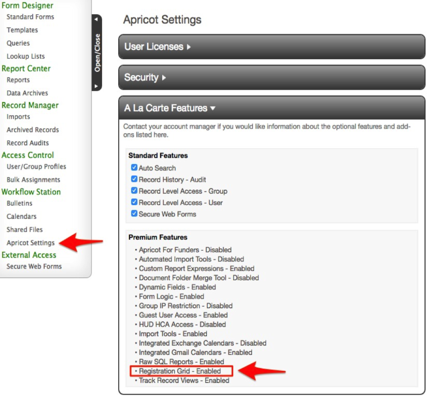Open the Queries page

(x=18, y=43)
